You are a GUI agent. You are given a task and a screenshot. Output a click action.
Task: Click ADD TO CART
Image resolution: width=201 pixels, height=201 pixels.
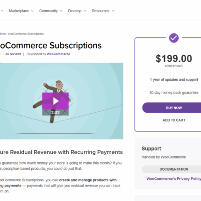pos(174,120)
